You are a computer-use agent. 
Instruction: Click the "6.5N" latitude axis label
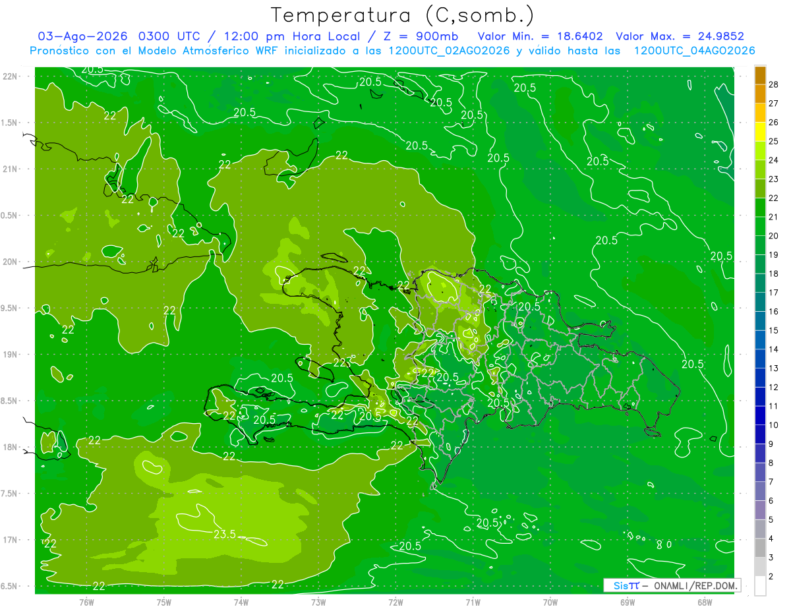click(x=10, y=586)
